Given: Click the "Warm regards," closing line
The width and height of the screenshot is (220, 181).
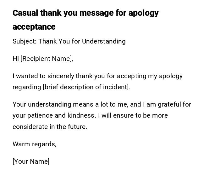Looking at the screenshot, I should [34, 144].
